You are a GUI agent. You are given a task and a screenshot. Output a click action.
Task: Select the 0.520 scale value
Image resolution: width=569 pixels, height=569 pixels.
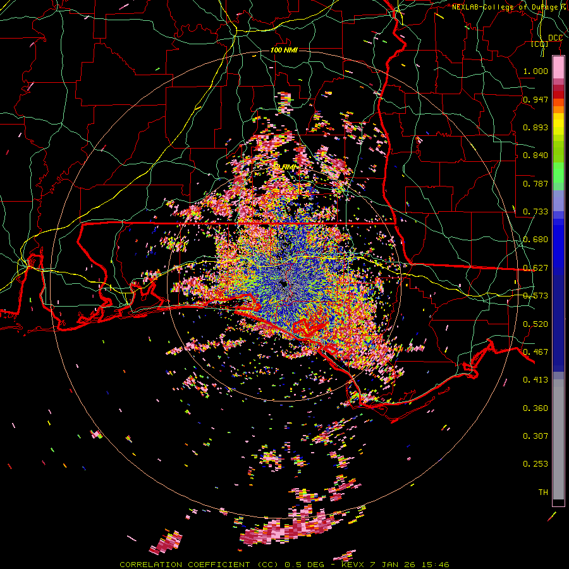pyautogui.click(x=535, y=324)
